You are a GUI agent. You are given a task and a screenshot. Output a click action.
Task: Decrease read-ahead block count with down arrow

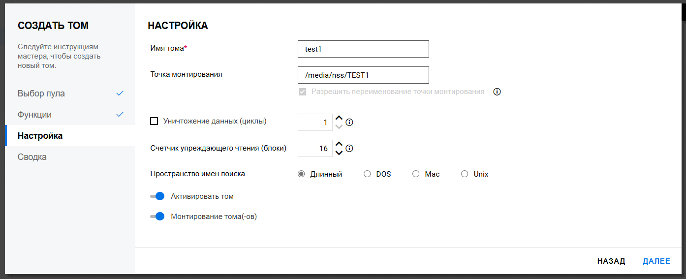coord(339,153)
